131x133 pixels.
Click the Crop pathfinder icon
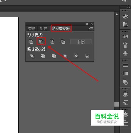pyautogui.click(x=65, y=56)
